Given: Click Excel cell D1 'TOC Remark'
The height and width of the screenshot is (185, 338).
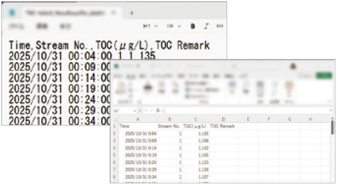Looking at the screenshot, I should click(223, 126).
